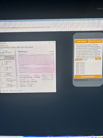Open the App history tab in Task Manager
Viewport: 103px width, 138px height.
click(13, 47)
